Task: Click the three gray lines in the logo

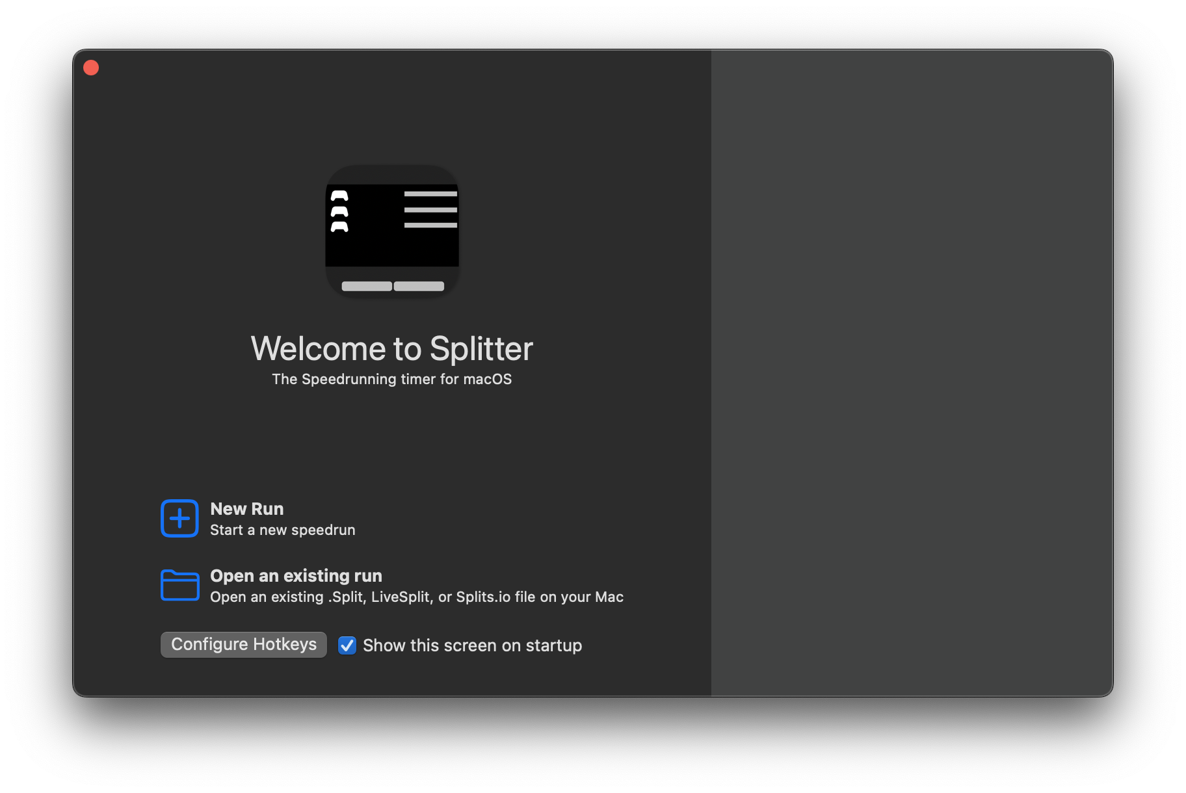Action: pyautogui.click(x=430, y=209)
